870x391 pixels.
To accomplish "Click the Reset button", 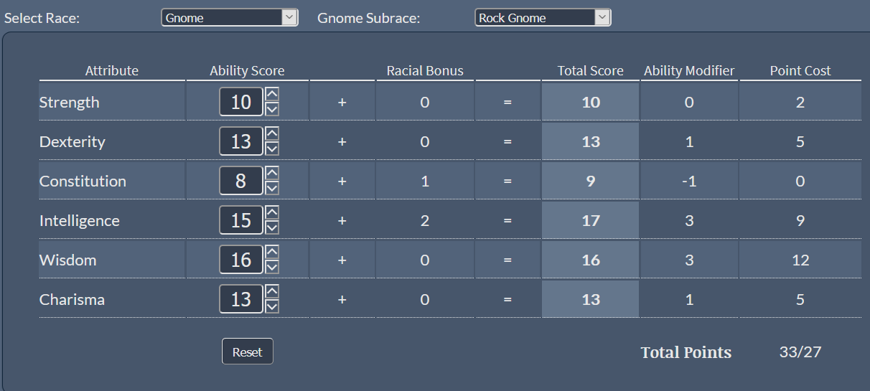I will tap(248, 352).
